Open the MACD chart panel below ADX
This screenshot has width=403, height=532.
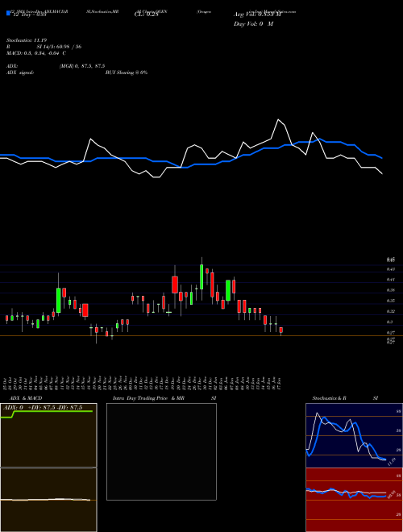(x=48, y=500)
